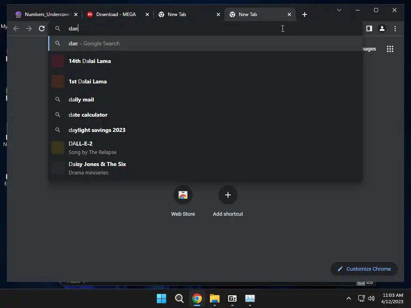
Task: Open the Windows Start menu
Action: point(161,298)
